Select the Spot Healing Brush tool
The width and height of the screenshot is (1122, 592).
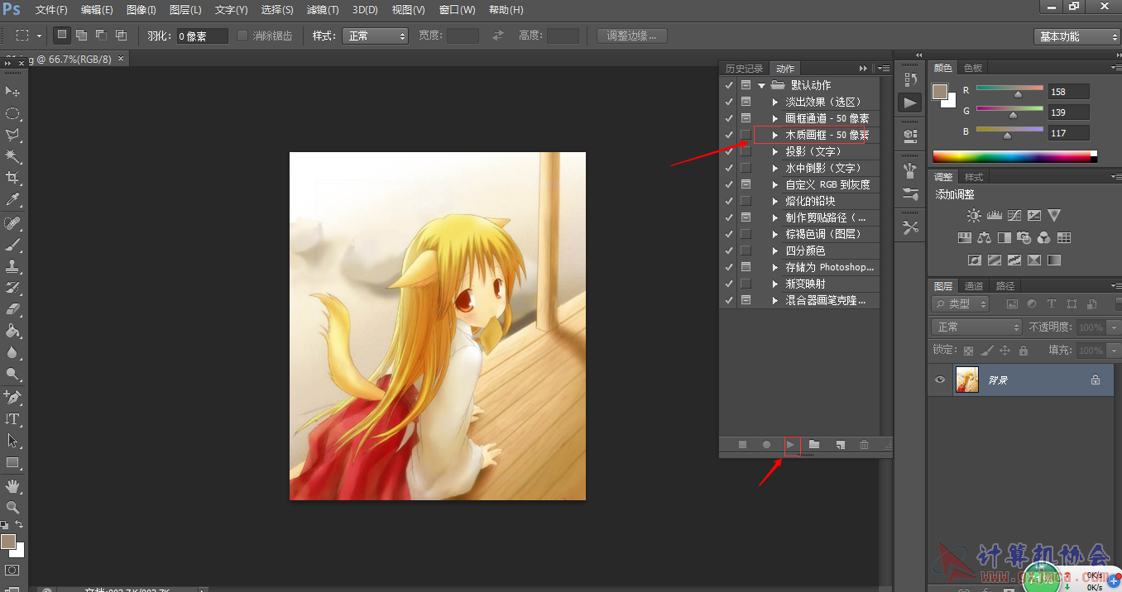pyautogui.click(x=12, y=224)
